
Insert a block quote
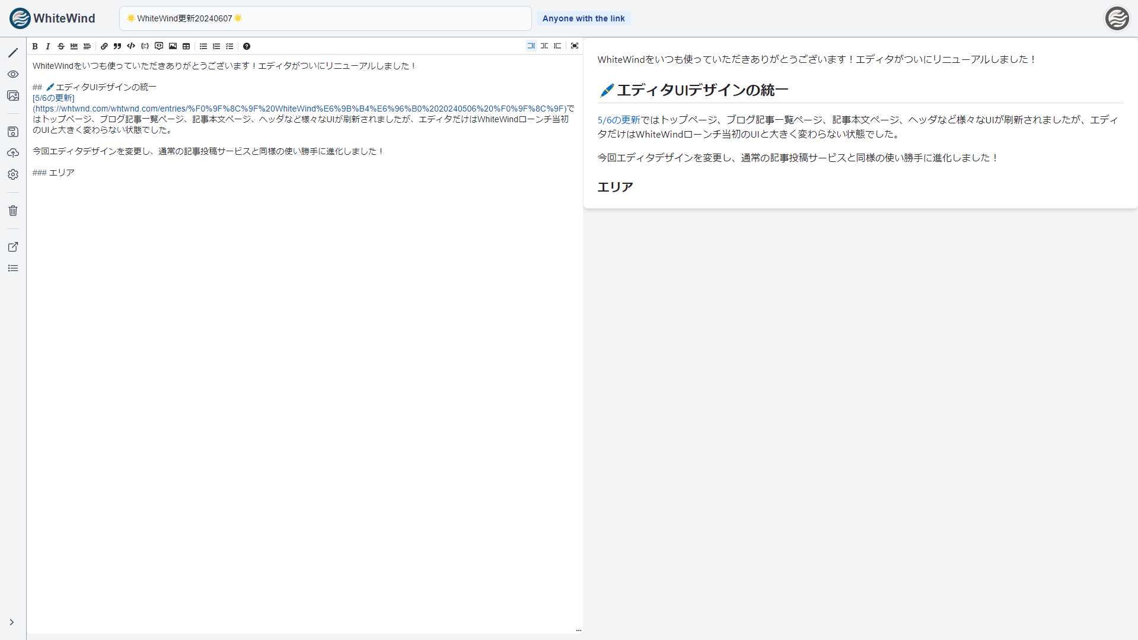117,46
